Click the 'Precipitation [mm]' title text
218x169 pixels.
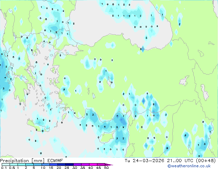pyautogui.click(x=22, y=161)
